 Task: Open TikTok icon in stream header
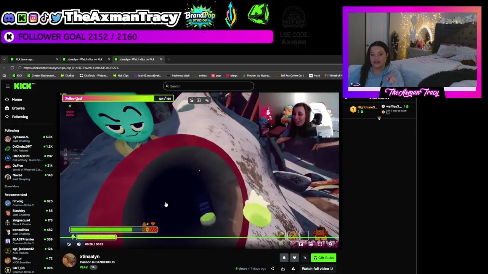44,18
